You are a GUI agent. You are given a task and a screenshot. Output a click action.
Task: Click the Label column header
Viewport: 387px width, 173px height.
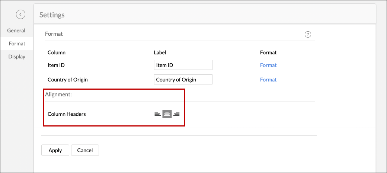160,52
